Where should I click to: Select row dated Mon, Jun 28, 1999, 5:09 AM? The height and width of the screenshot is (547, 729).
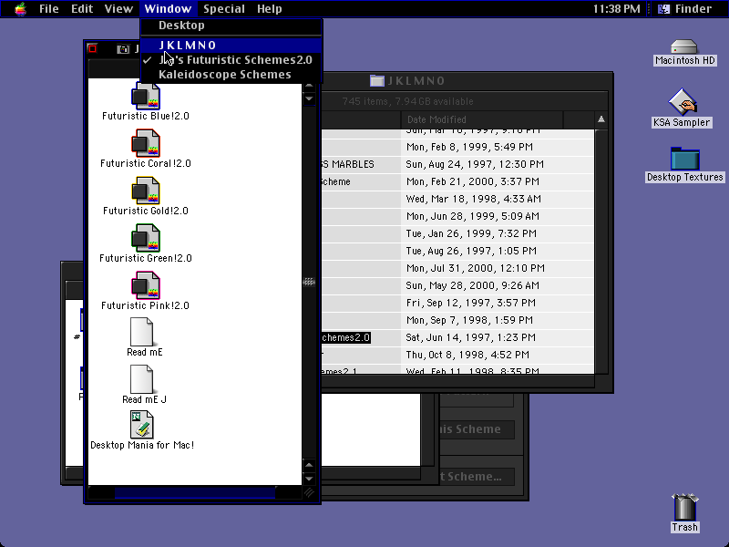click(457, 216)
